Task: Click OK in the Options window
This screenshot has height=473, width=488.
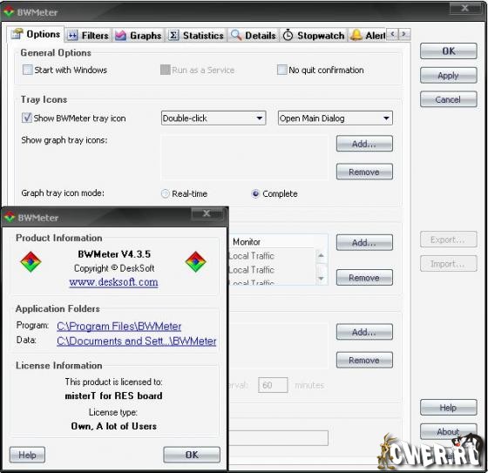Action: tap(448, 51)
